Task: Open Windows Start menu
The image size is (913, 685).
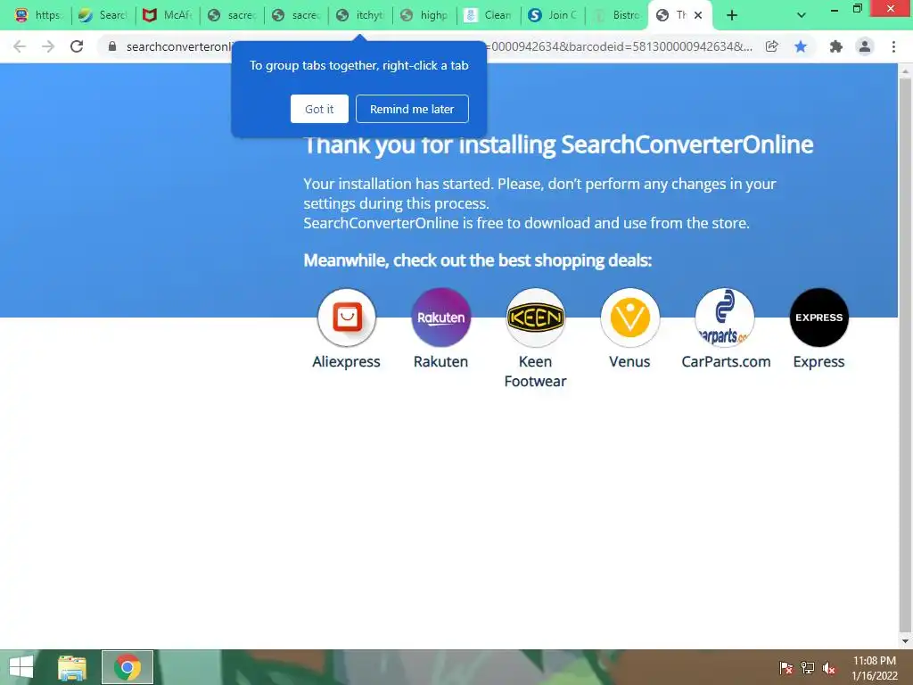Action: [21, 667]
